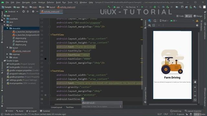The width and height of the screenshot is (207, 116).
Task: Toggle the Project tool window side tab
Action: 2,16
